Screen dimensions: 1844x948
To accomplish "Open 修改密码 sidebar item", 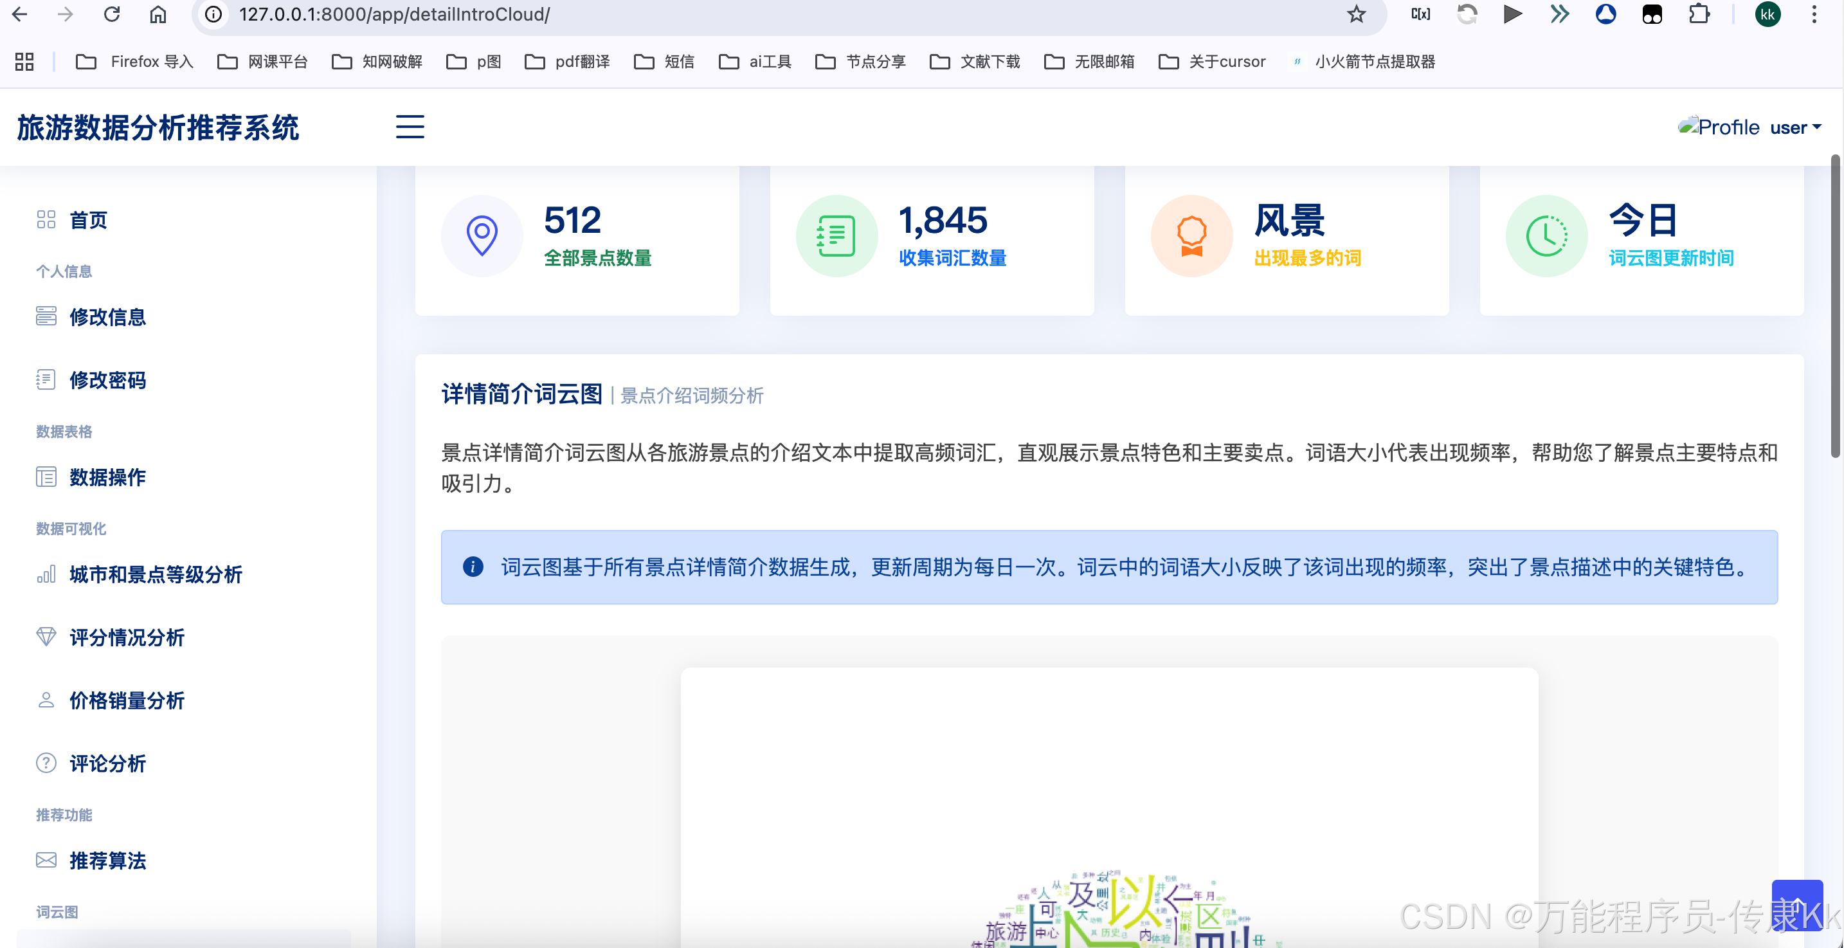I will point(107,379).
